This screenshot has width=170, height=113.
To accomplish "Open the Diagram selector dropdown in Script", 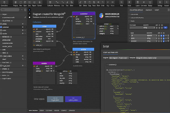I will coord(119,58).
